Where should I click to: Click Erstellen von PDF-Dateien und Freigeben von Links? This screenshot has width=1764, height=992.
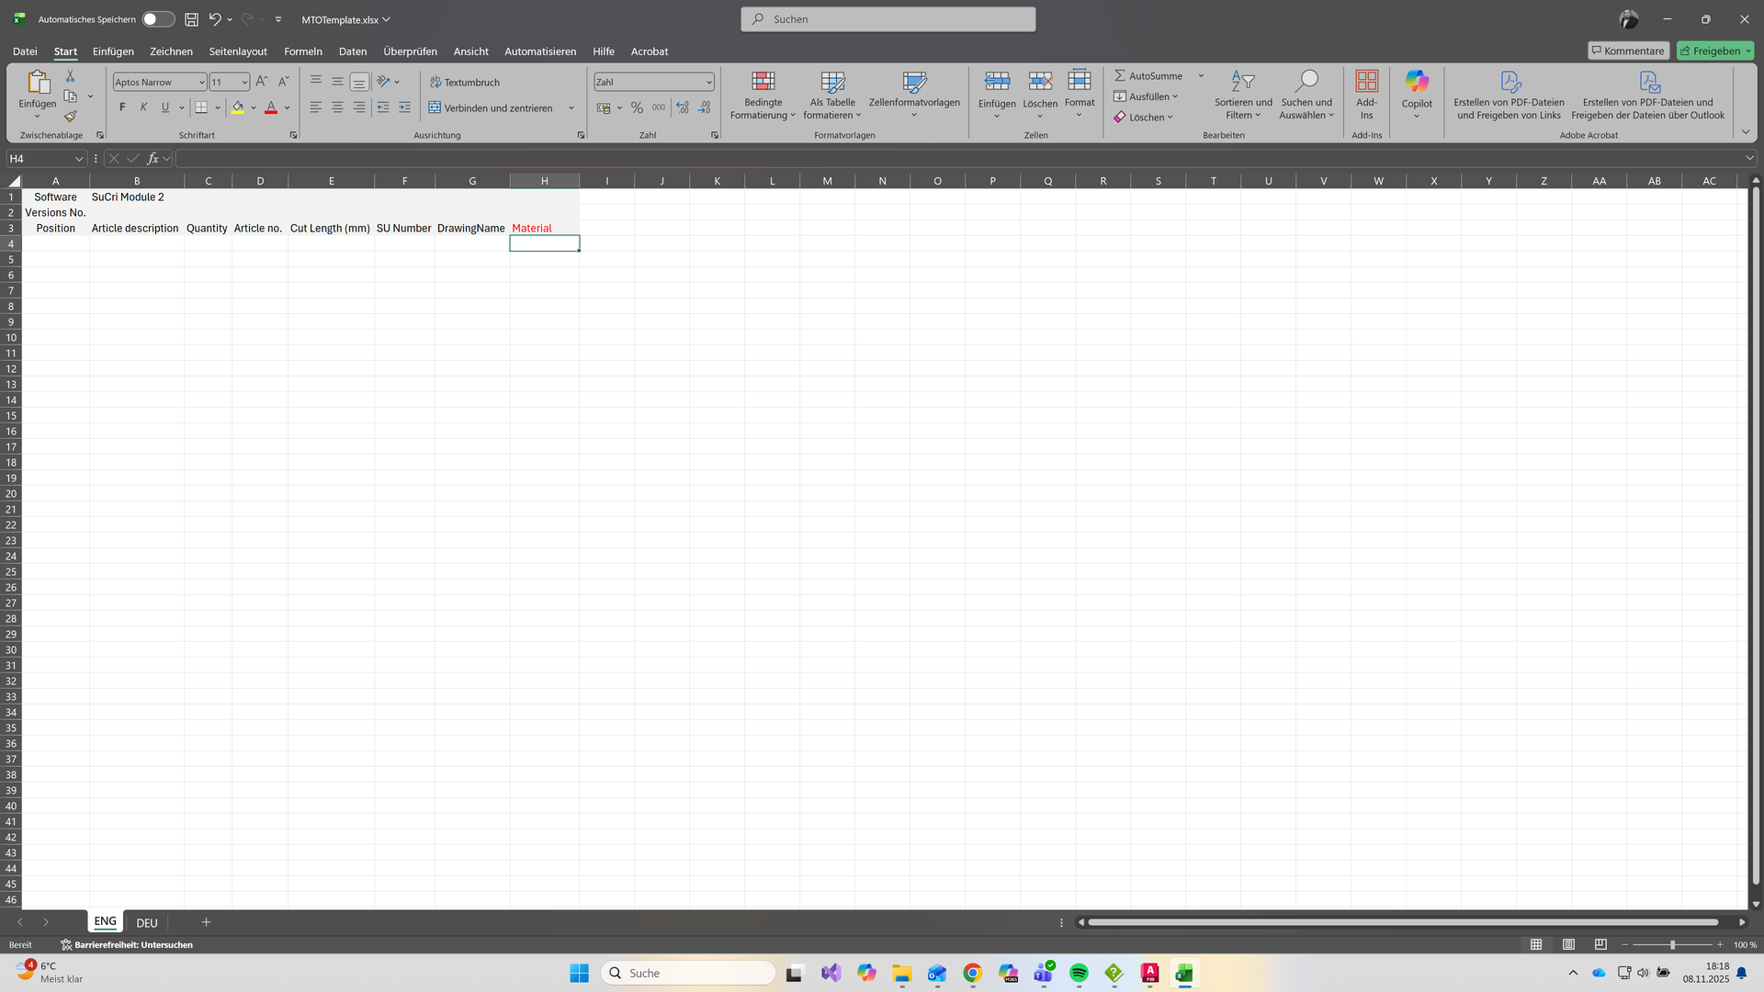click(1509, 95)
